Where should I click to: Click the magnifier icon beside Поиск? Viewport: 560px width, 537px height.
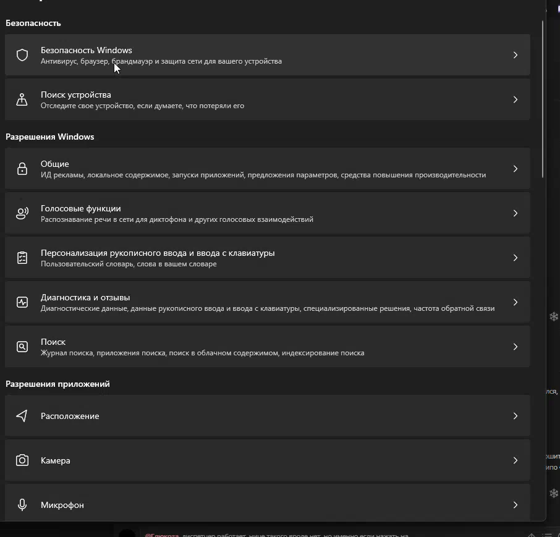pos(22,347)
